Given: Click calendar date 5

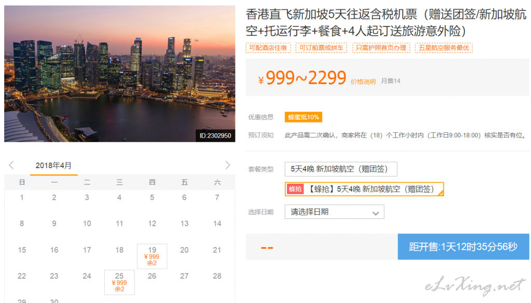Looking at the screenshot, I should click(152, 198).
